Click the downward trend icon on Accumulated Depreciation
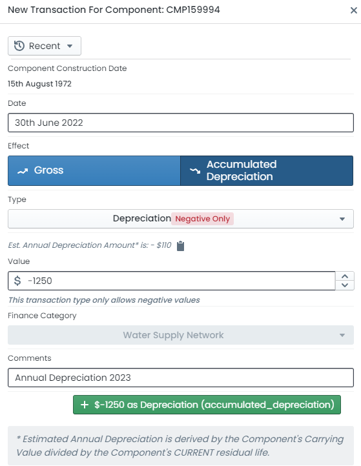This screenshot has width=361, height=466. tap(195, 170)
